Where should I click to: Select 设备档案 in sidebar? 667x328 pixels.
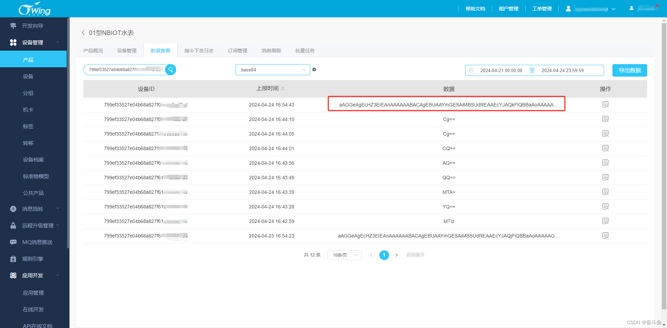click(x=33, y=159)
